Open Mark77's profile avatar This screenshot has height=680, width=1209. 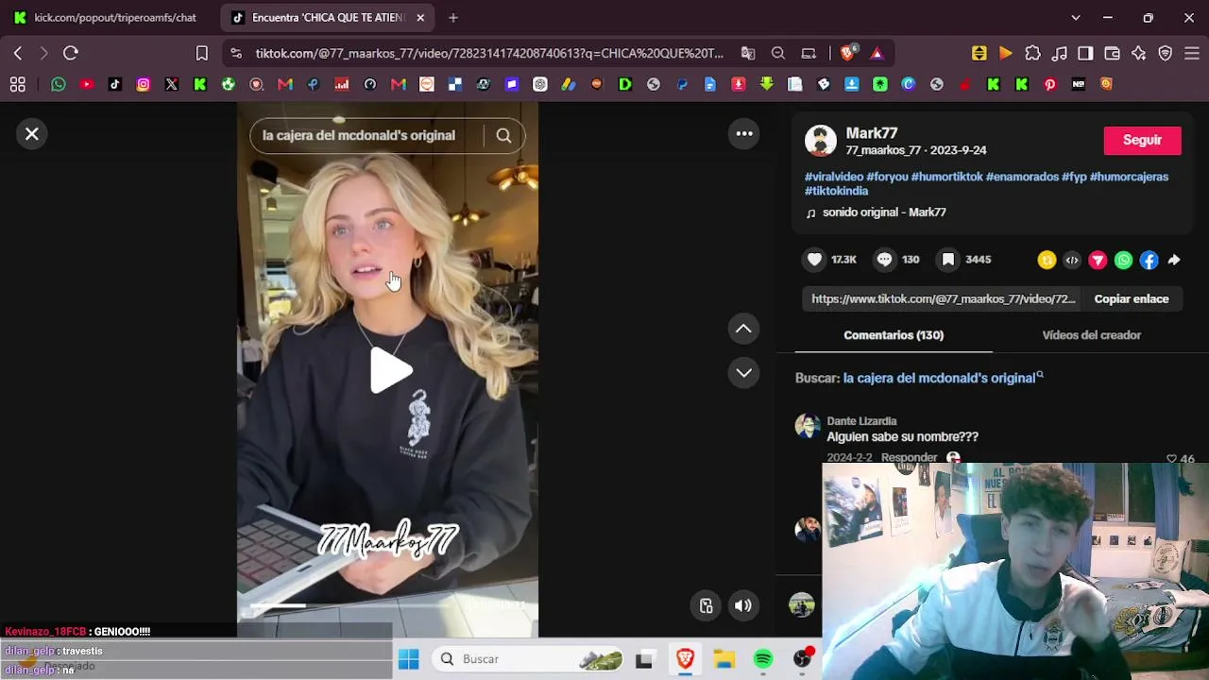(x=820, y=141)
